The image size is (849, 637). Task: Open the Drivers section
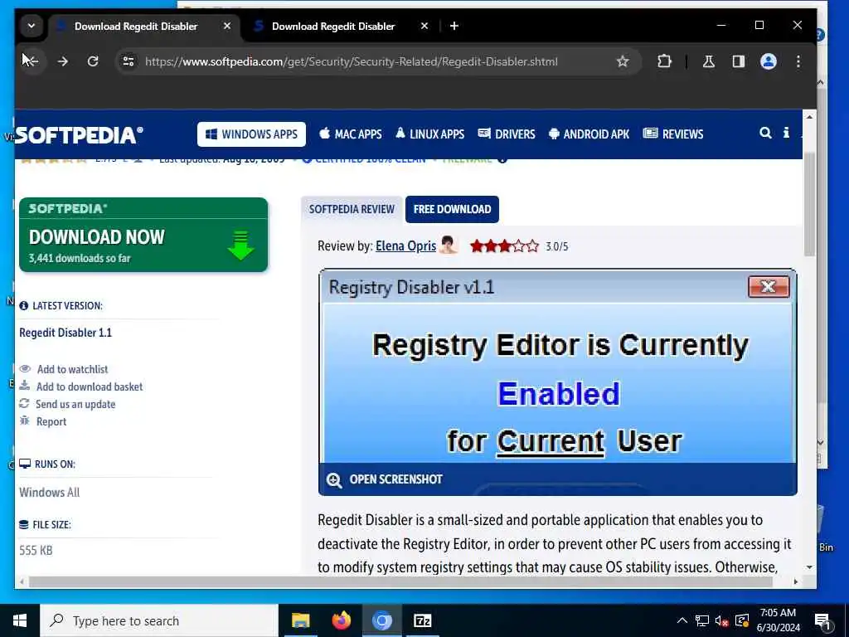[x=507, y=134]
